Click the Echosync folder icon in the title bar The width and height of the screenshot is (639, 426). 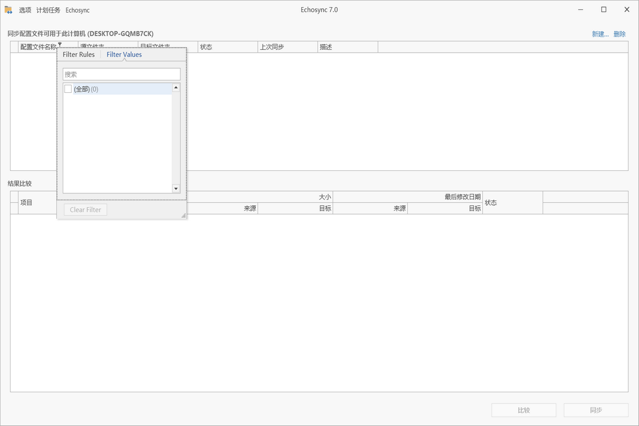click(8, 9)
